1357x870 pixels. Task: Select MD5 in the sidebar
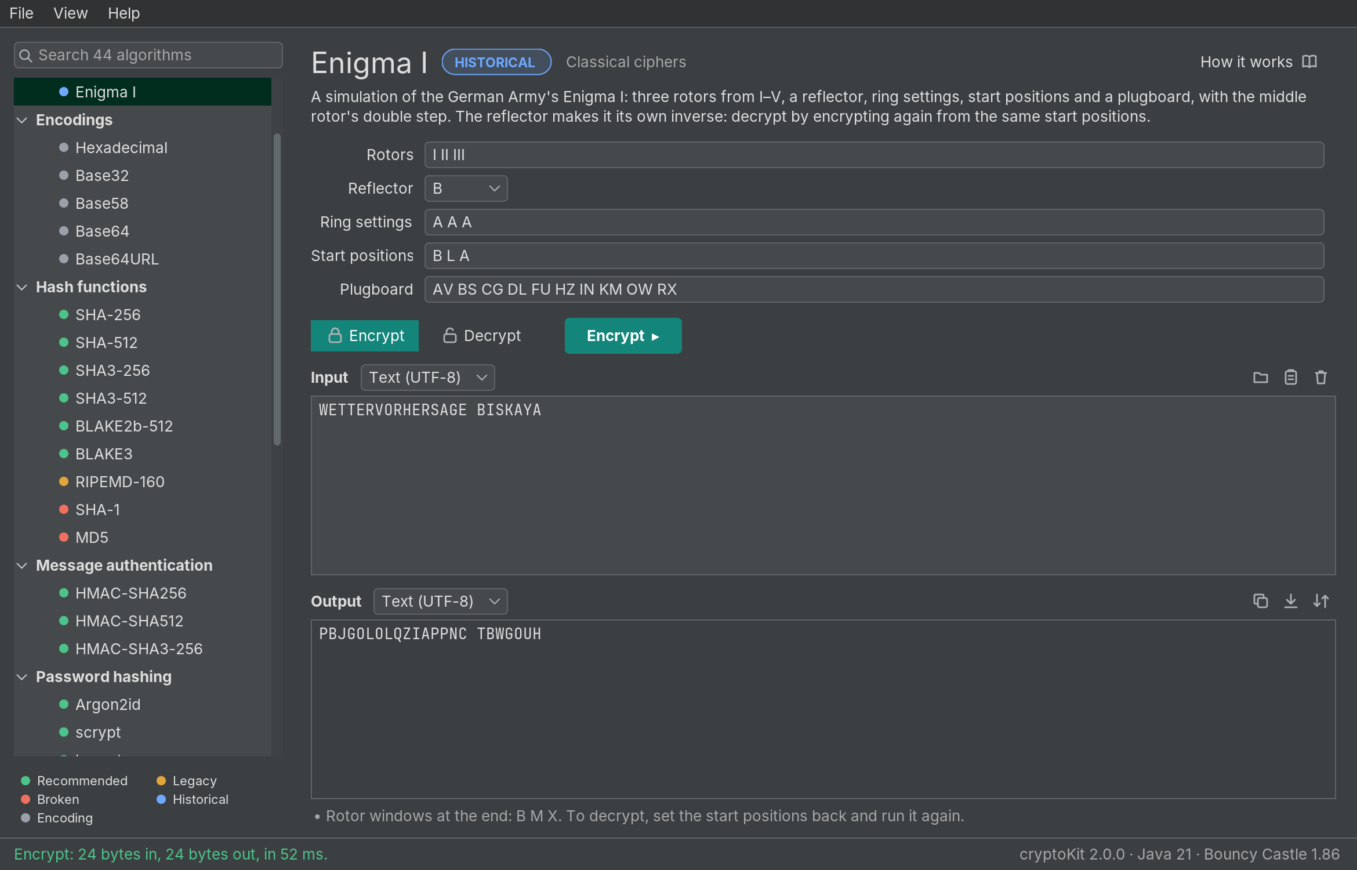[x=143, y=538]
